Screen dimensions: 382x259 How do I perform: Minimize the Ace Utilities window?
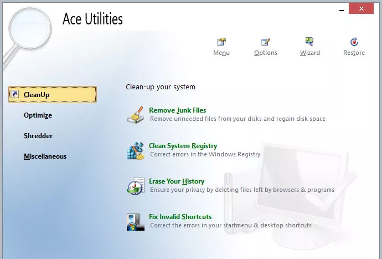click(342, 10)
